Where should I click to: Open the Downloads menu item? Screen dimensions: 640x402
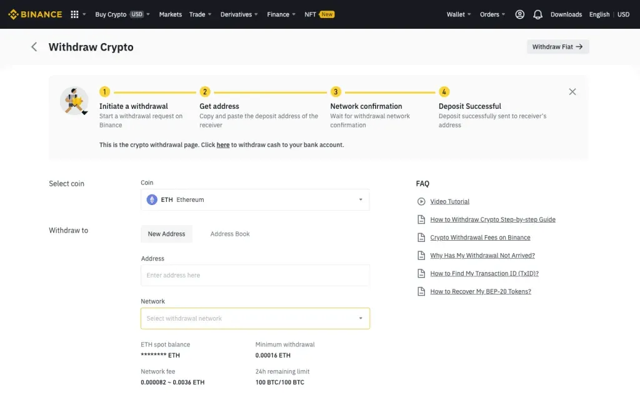(x=566, y=14)
